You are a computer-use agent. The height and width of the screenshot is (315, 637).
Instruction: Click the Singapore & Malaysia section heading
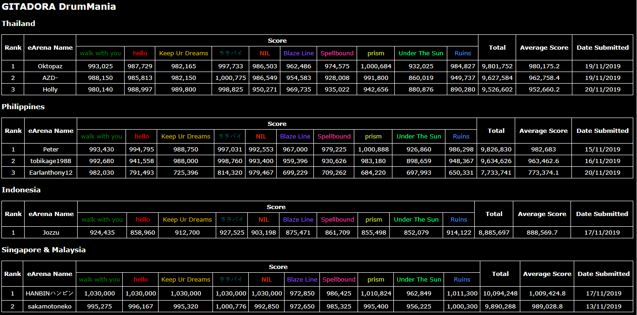click(x=44, y=250)
